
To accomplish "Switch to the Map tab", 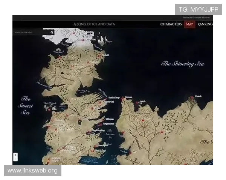I will click(189, 24).
